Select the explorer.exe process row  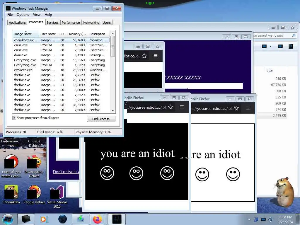(x=61, y=70)
